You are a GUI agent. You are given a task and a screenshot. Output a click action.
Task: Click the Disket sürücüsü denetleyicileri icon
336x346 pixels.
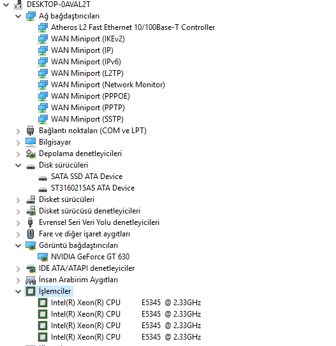click(31, 211)
